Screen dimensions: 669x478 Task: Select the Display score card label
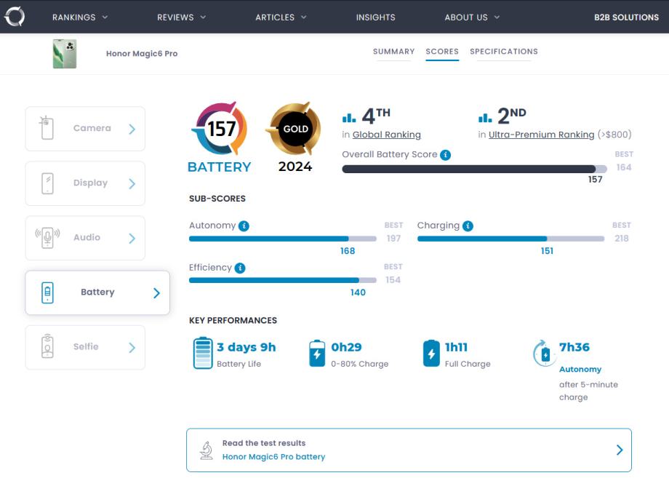pos(90,183)
